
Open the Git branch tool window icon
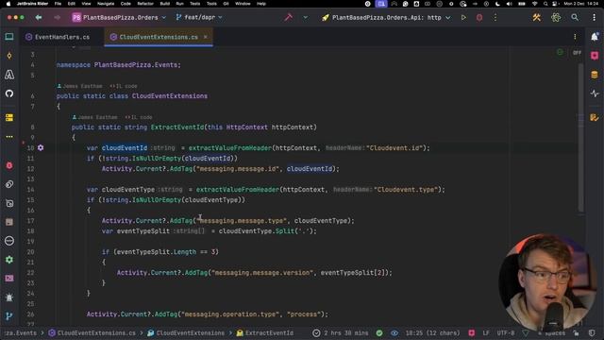[9, 316]
